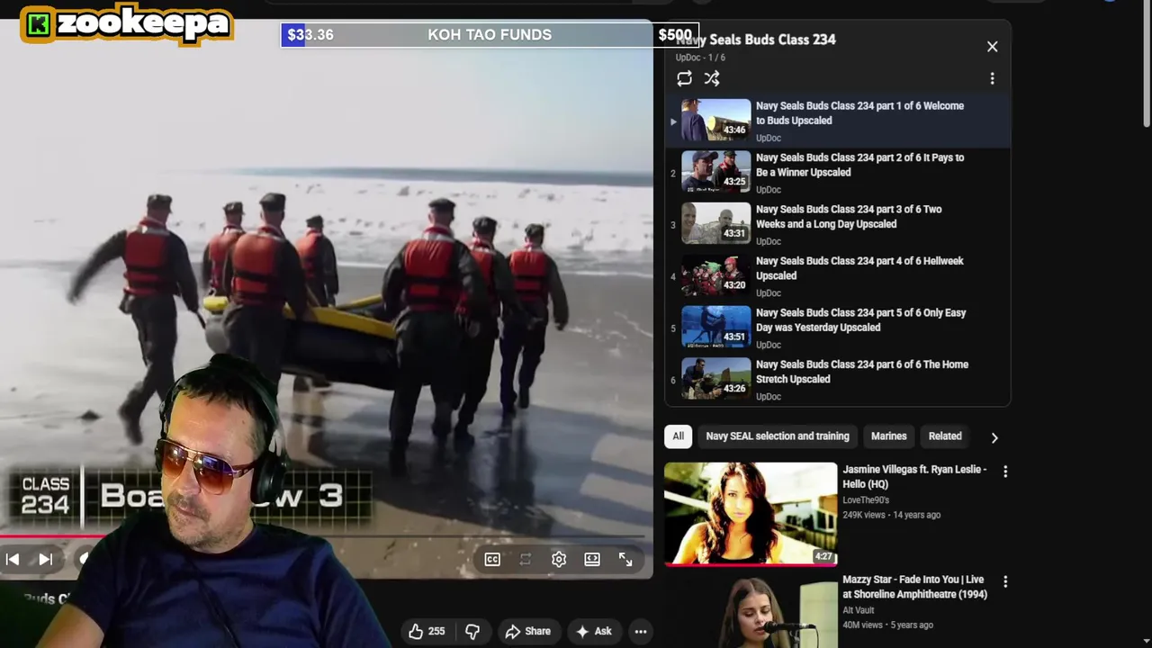
Task: Open Jasmine Villegas Hello video thumbnail
Action: pos(751,514)
